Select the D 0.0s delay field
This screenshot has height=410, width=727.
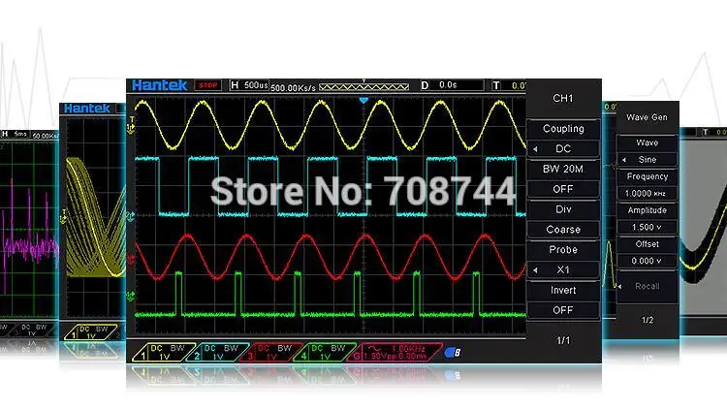pyautogui.click(x=451, y=85)
